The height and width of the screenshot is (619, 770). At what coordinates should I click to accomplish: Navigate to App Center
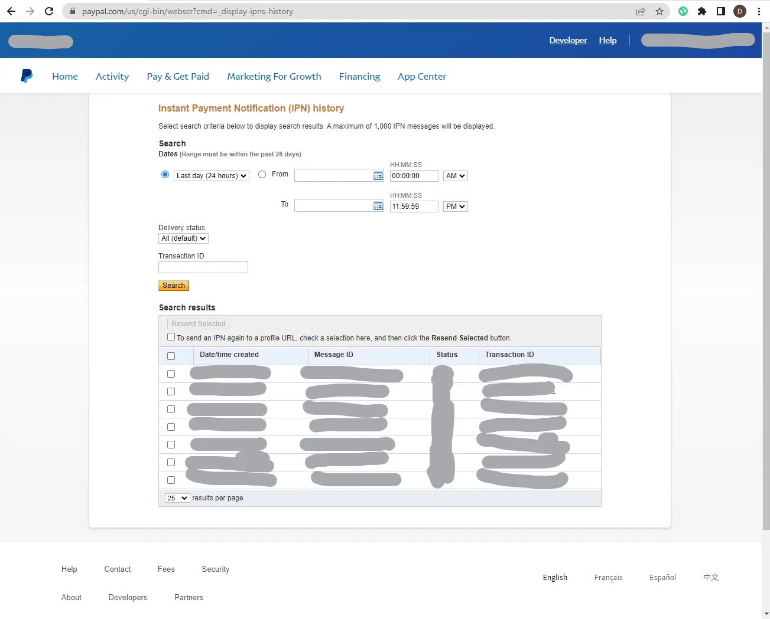pyautogui.click(x=422, y=76)
